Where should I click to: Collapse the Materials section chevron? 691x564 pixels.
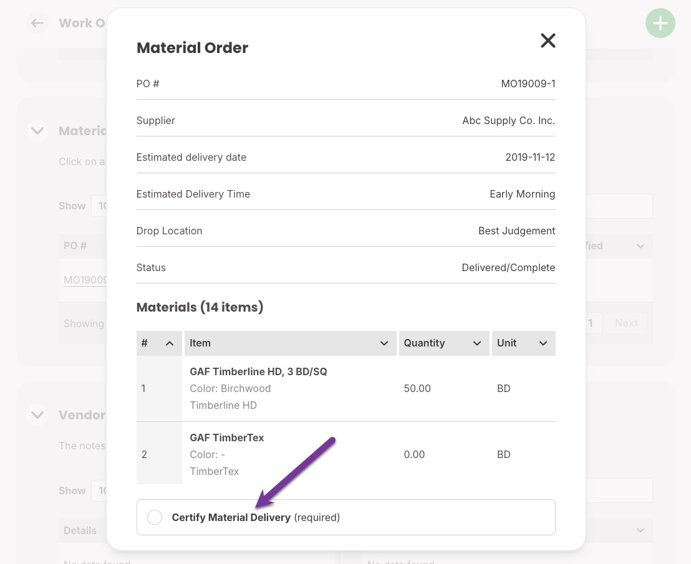click(x=37, y=131)
